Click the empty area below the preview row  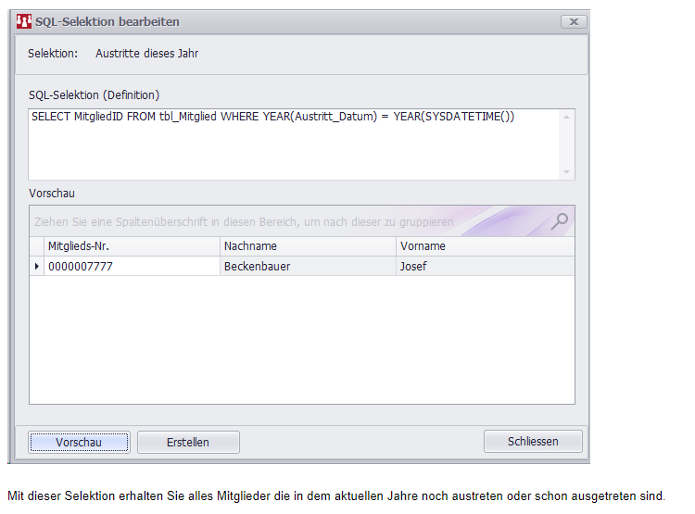point(301,343)
